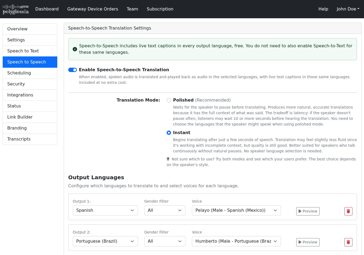Go to Dashboard in top navigation
Image resolution: width=364 pixels, height=255 pixels.
pyautogui.click(x=47, y=9)
